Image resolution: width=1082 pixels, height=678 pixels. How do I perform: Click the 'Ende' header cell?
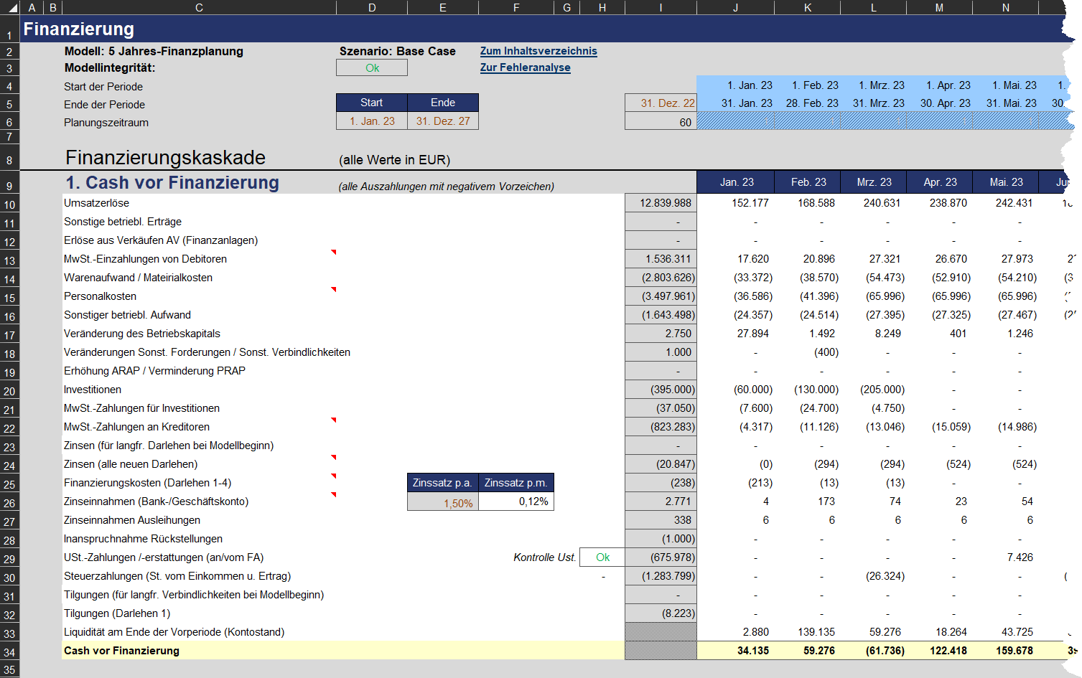(x=443, y=103)
